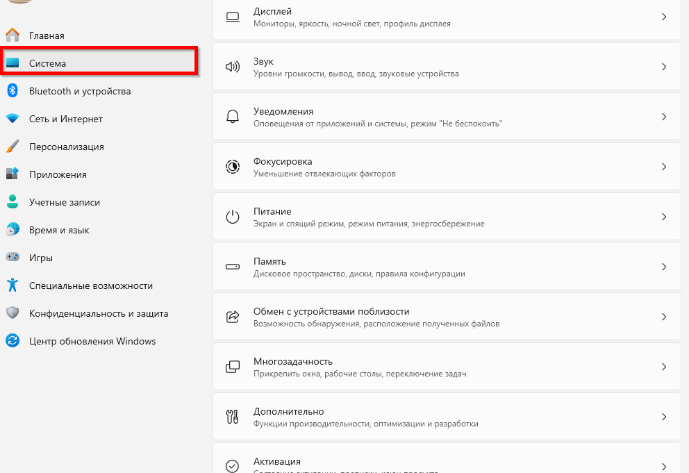Expand the Фокусировка row chevron

point(664,167)
